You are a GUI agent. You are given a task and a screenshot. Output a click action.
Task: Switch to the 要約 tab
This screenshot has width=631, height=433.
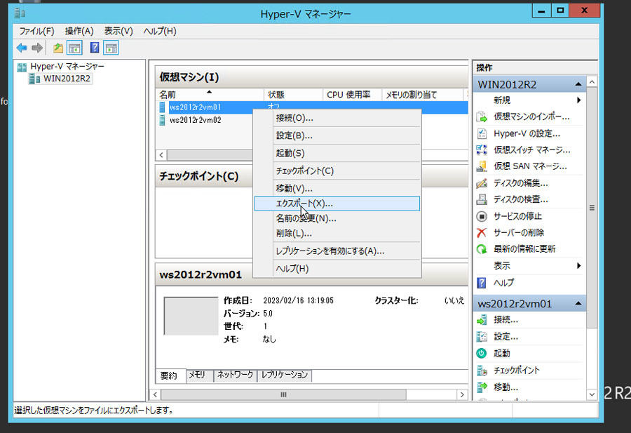pos(170,375)
